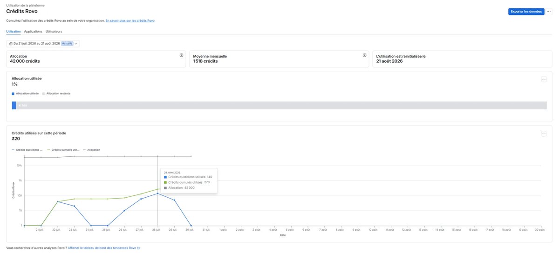The height and width of the screenshot is (254, 559).
Task: Click the tooltip date 29 juillet 2026
Action: pyautogui.click(x=172, y=173)
